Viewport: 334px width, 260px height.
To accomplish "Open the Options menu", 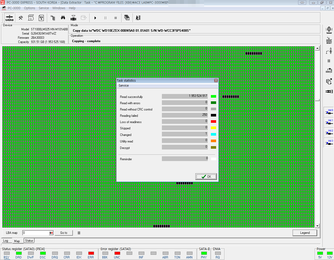I will pos(30,8).
